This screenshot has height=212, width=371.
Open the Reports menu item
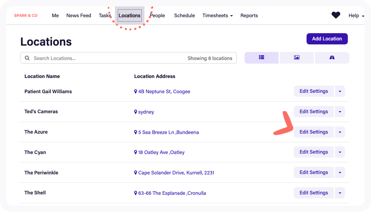pyautogui.click(x=249, y=16)
